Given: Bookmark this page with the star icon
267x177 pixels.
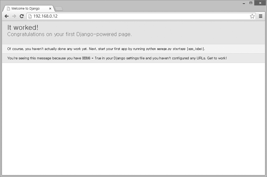Looking at the screenshot, I should tap(252, 16).
